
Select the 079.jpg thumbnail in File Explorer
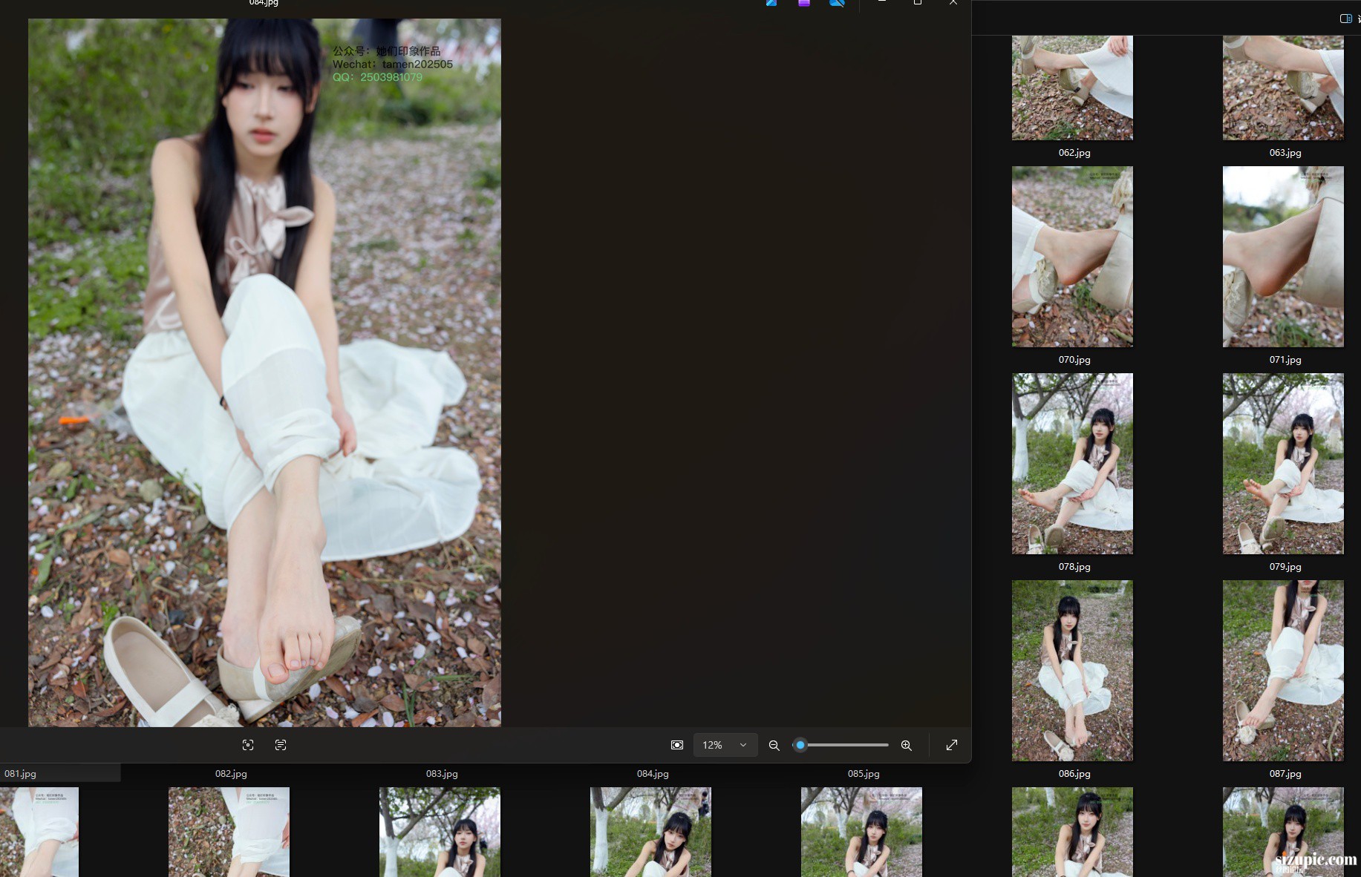[x=1283, y=464]
